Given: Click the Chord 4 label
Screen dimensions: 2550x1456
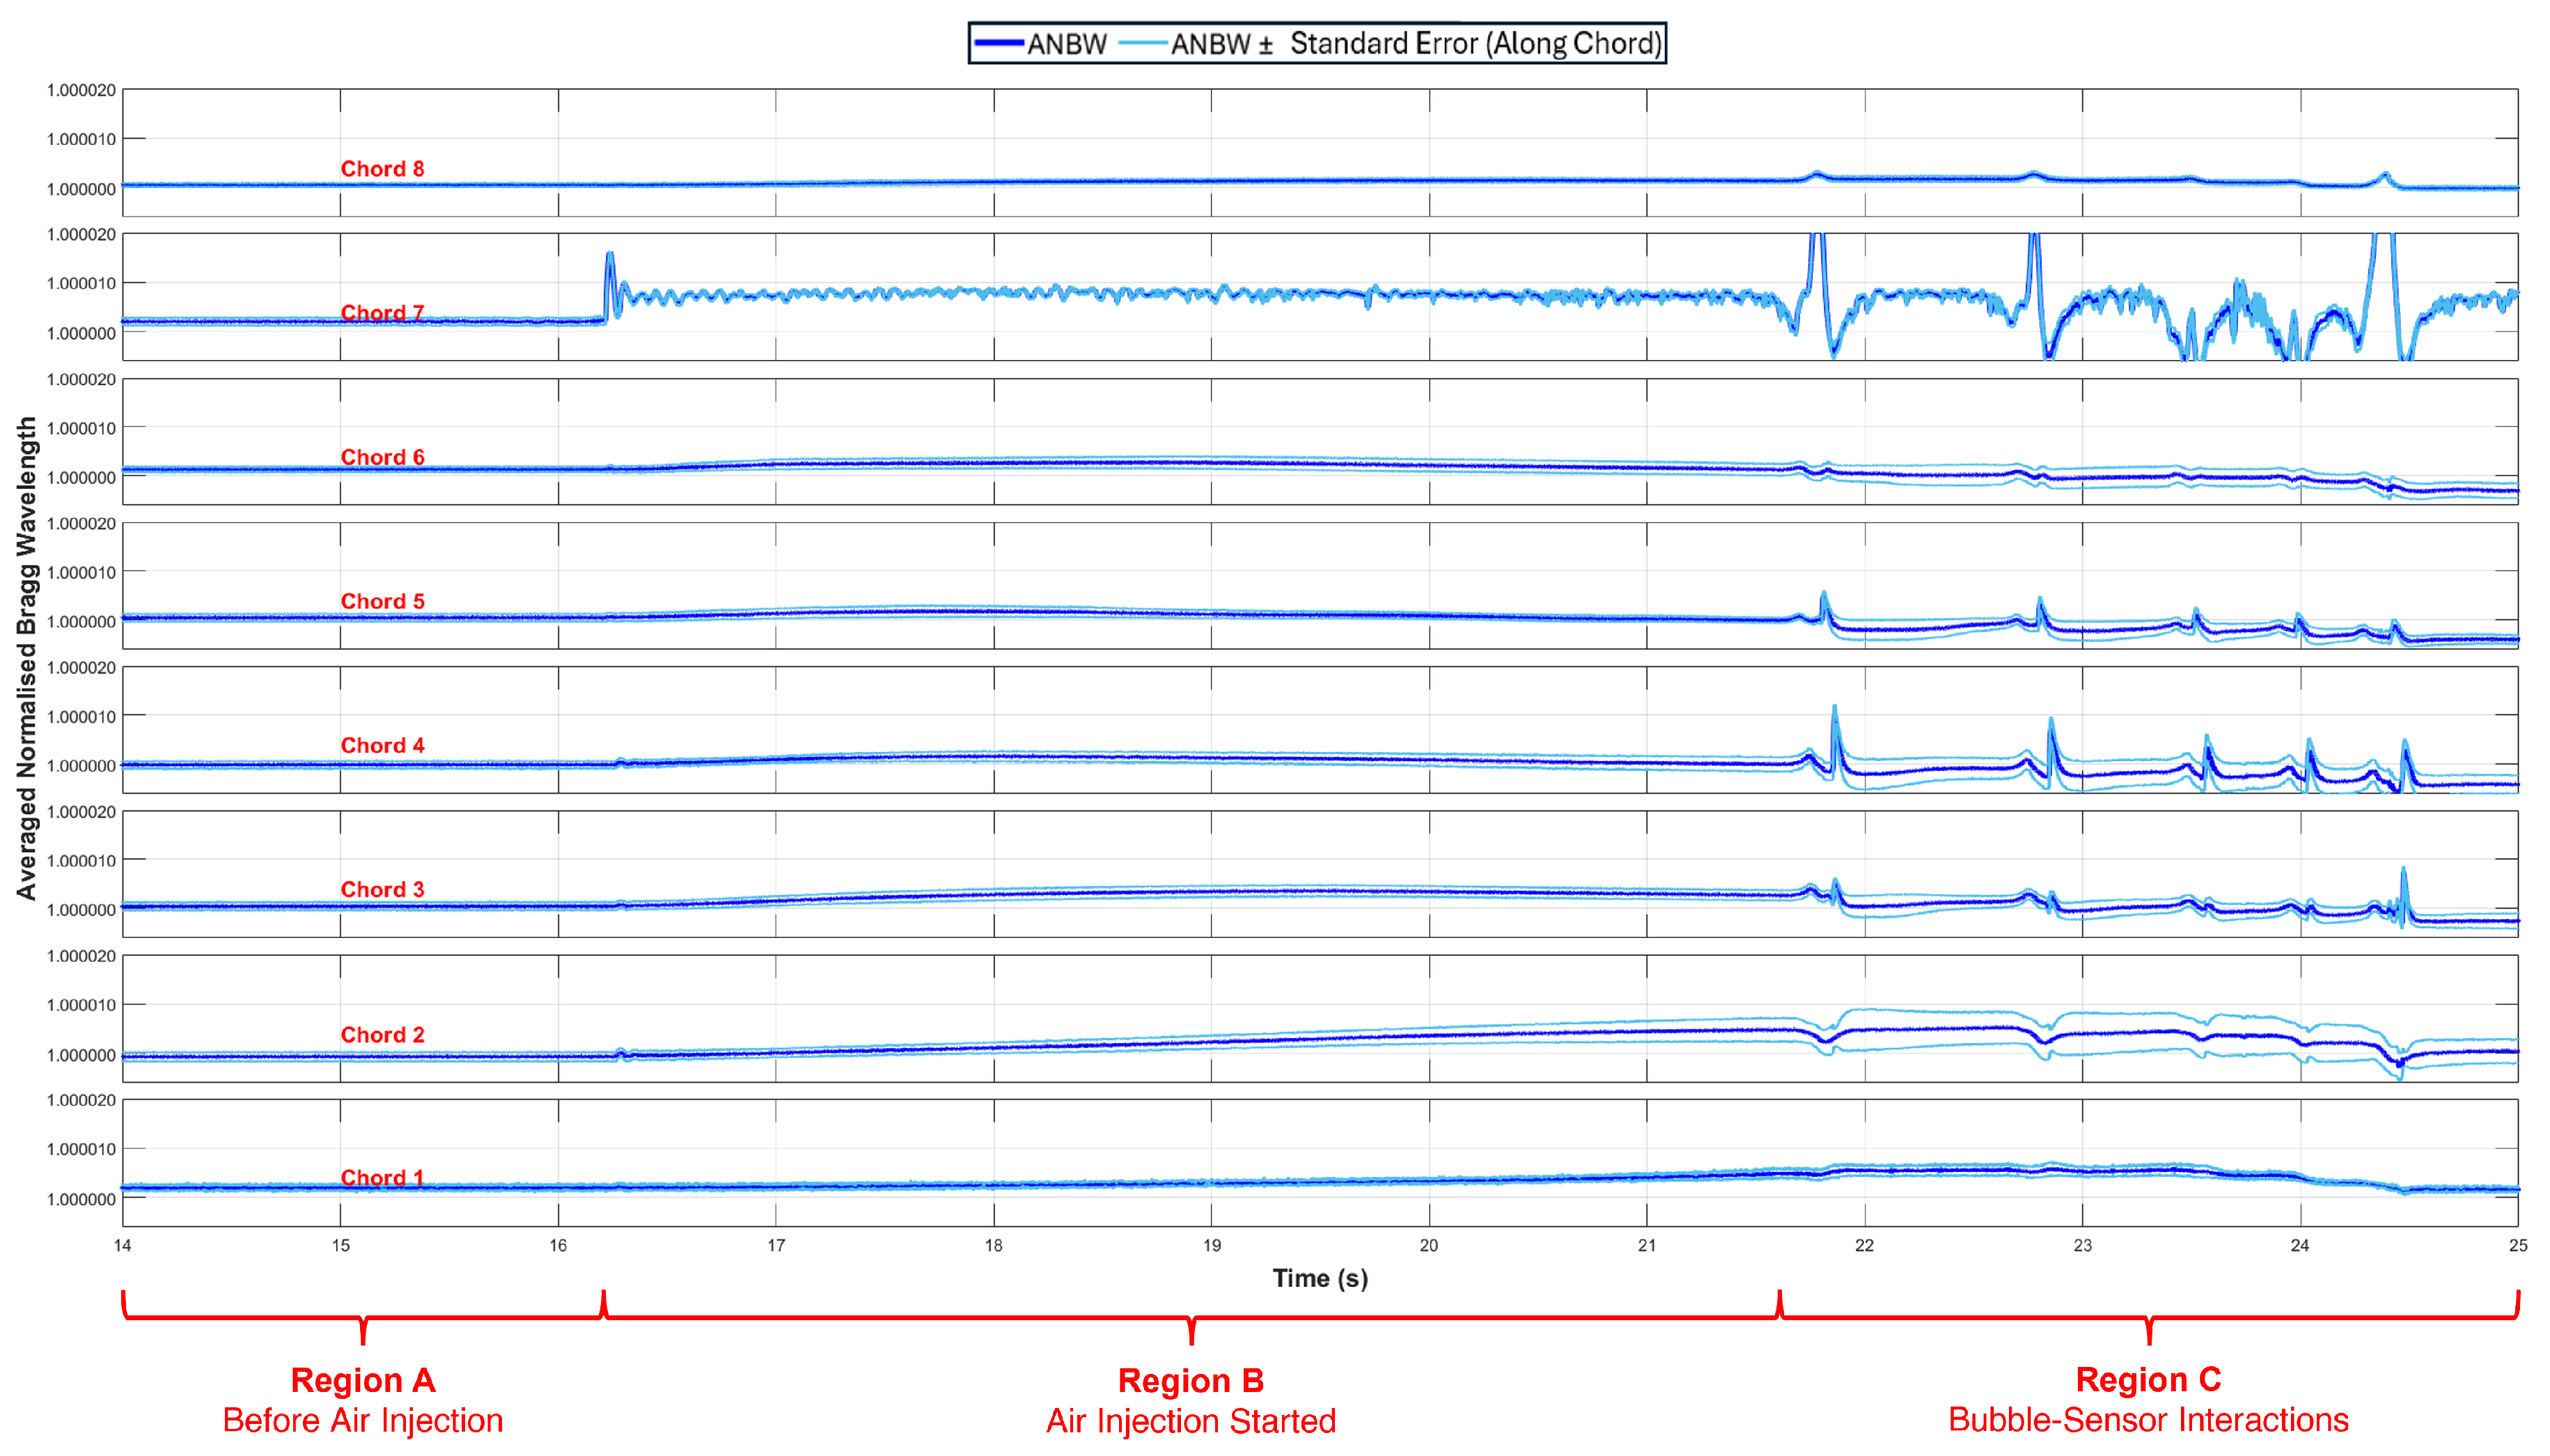Looking at the screenshot, I should click(382, 745).
